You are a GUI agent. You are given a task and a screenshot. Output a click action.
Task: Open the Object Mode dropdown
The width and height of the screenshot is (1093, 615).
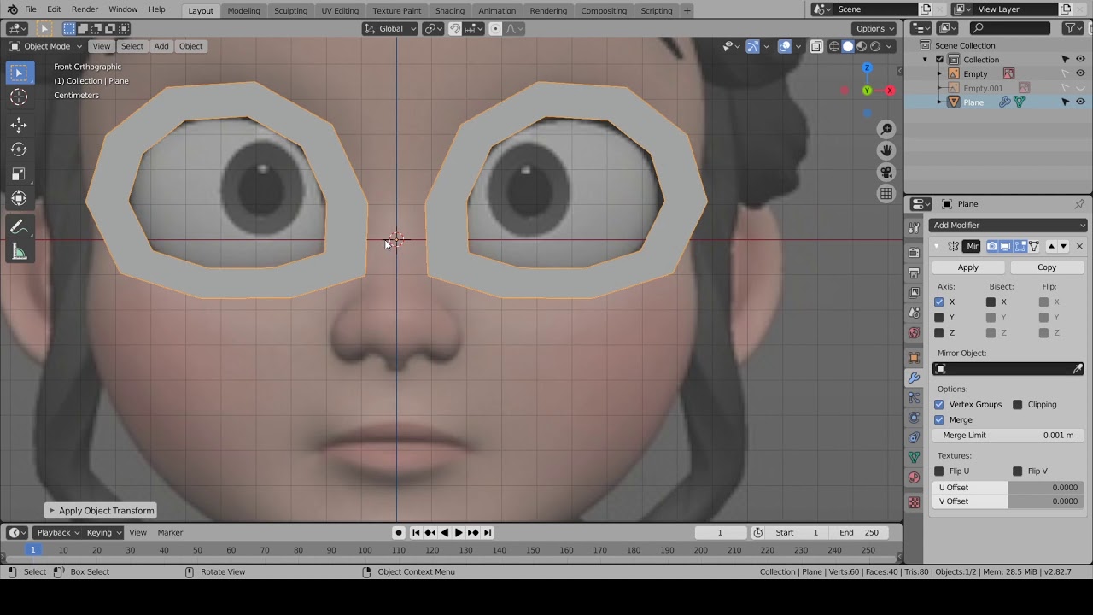[46, 46]
